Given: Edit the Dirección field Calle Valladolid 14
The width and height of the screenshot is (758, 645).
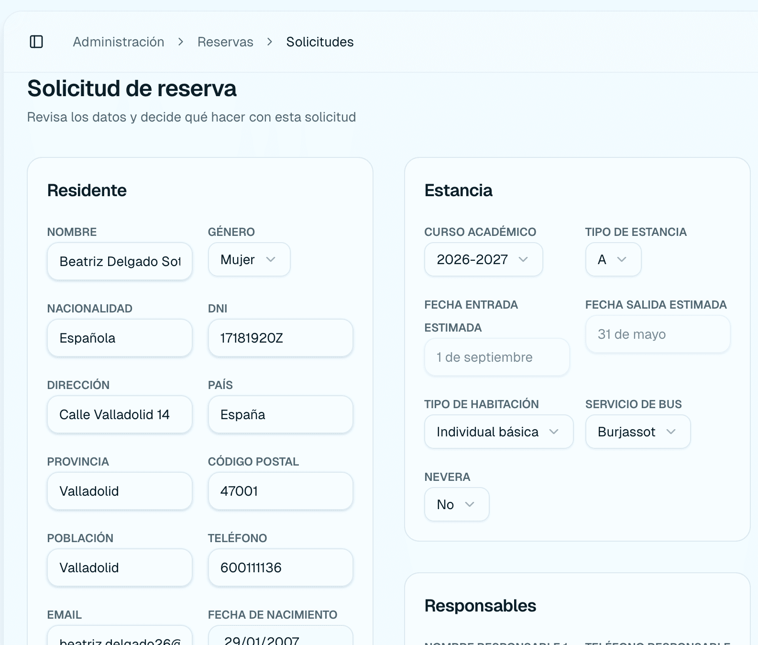Looking at the screenshot, I should (120, 415).
